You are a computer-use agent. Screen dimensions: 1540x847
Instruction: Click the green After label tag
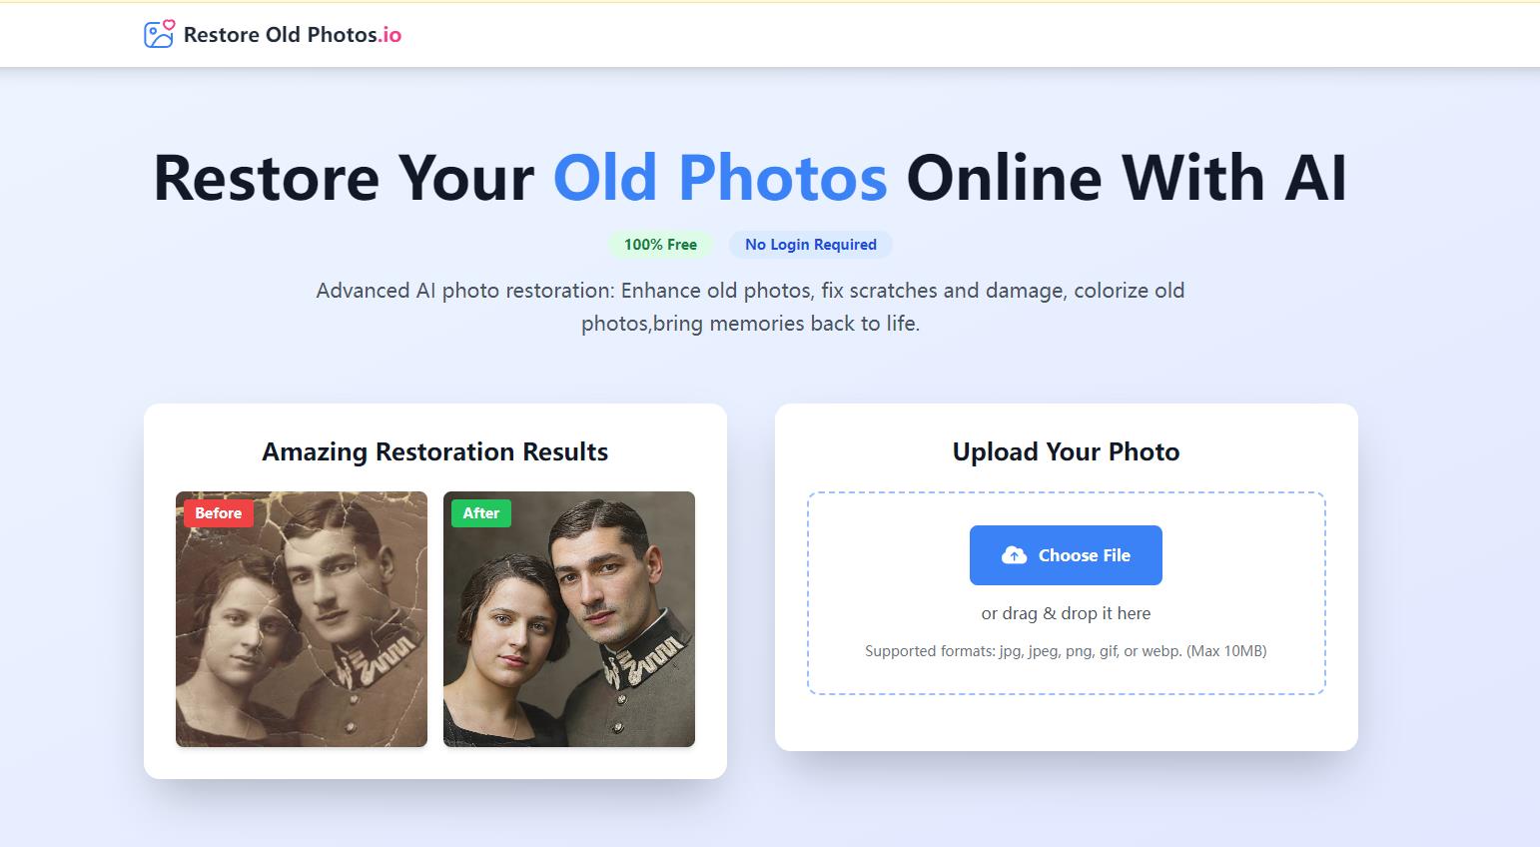point(480,513)
